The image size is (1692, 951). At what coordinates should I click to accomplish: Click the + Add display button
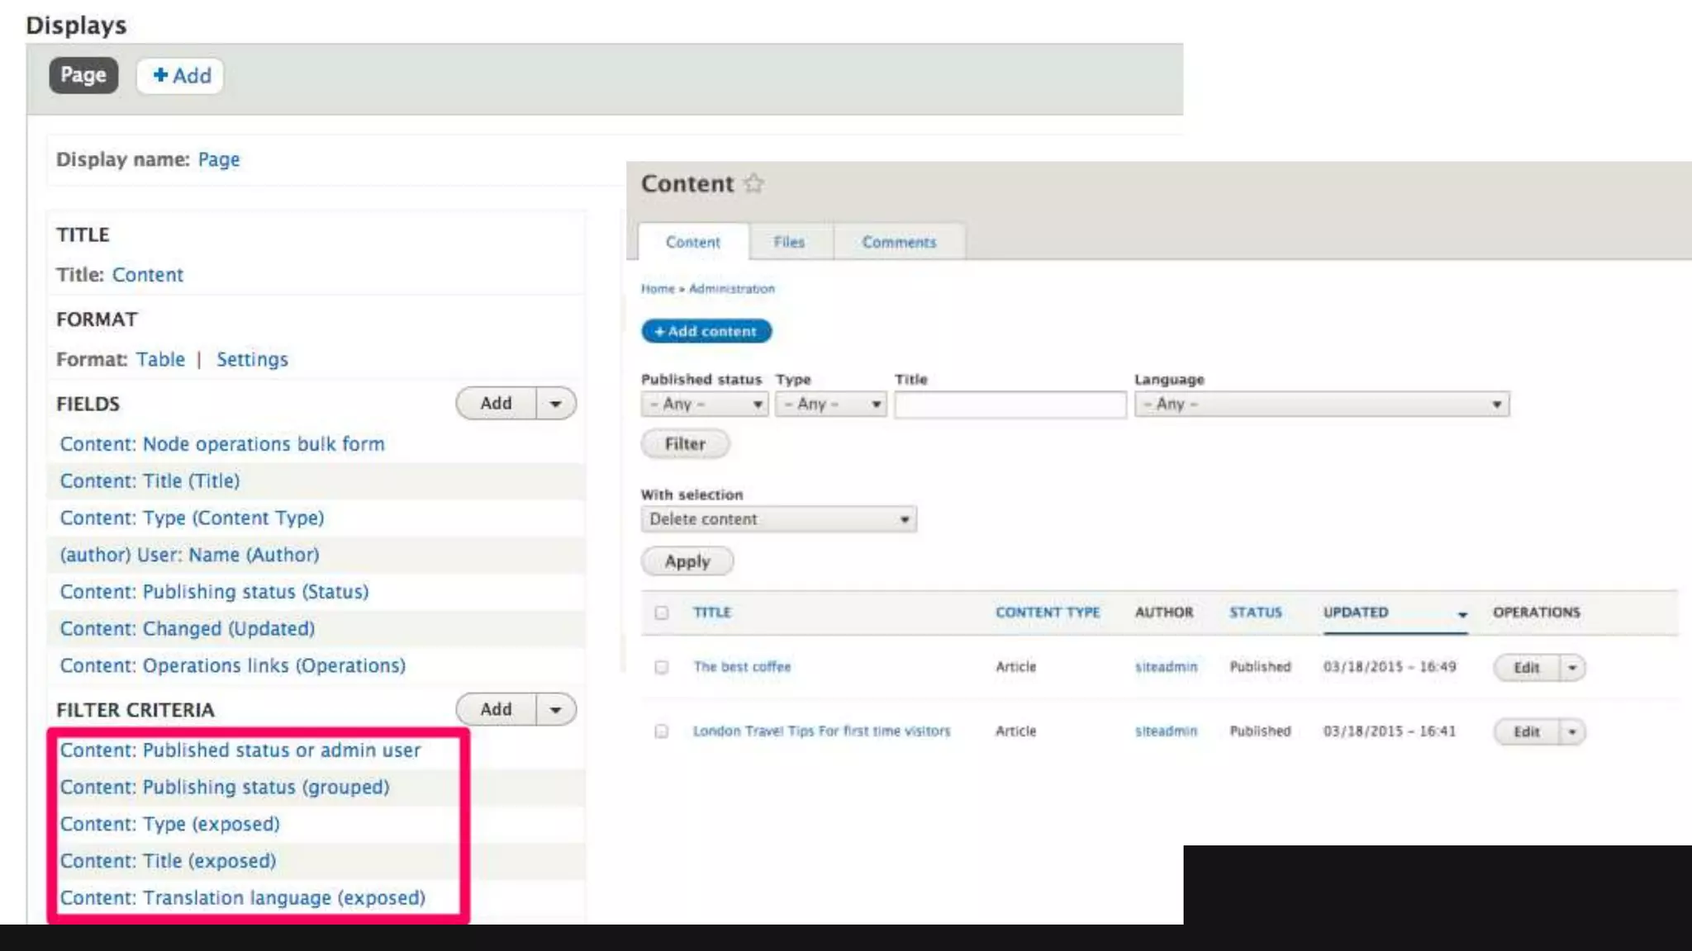pyautogui.click(x=181, y=76)
